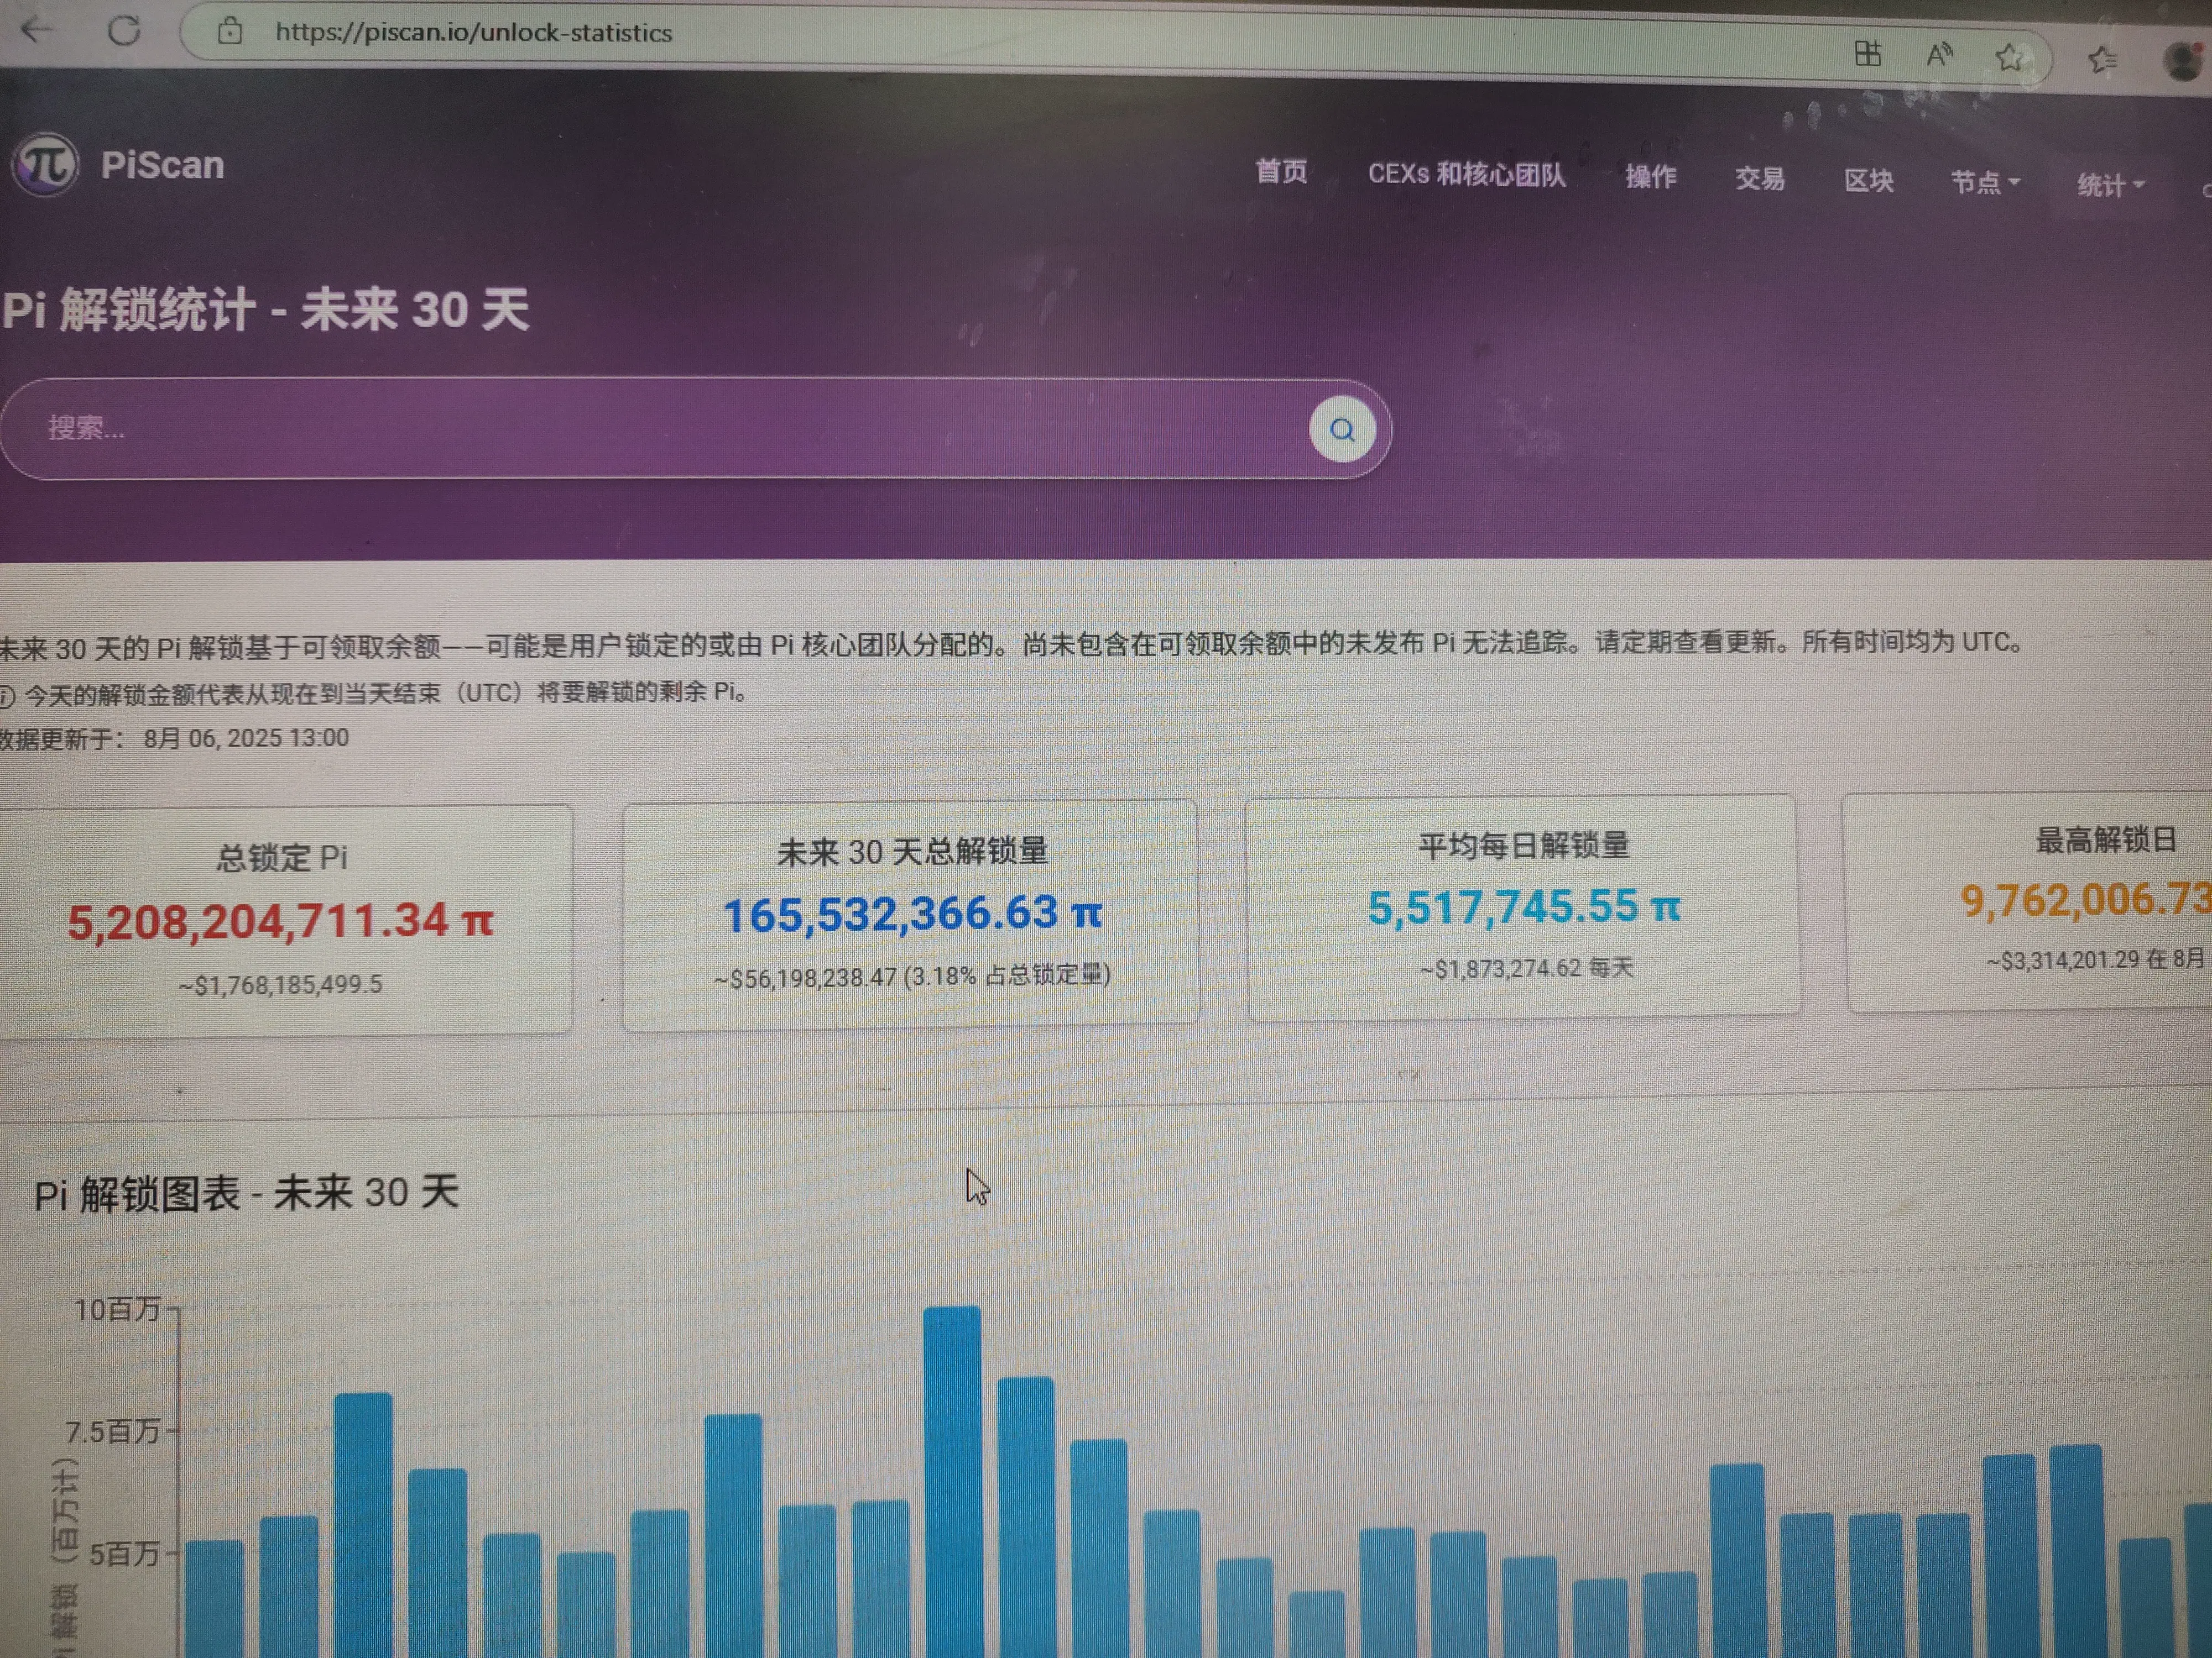Click the read aloud icon
2212x1658 pixels.
pos(1939,55)
